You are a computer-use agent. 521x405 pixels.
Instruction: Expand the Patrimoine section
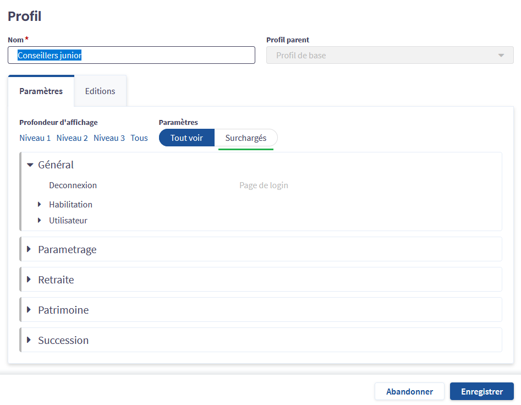point(29,310)
